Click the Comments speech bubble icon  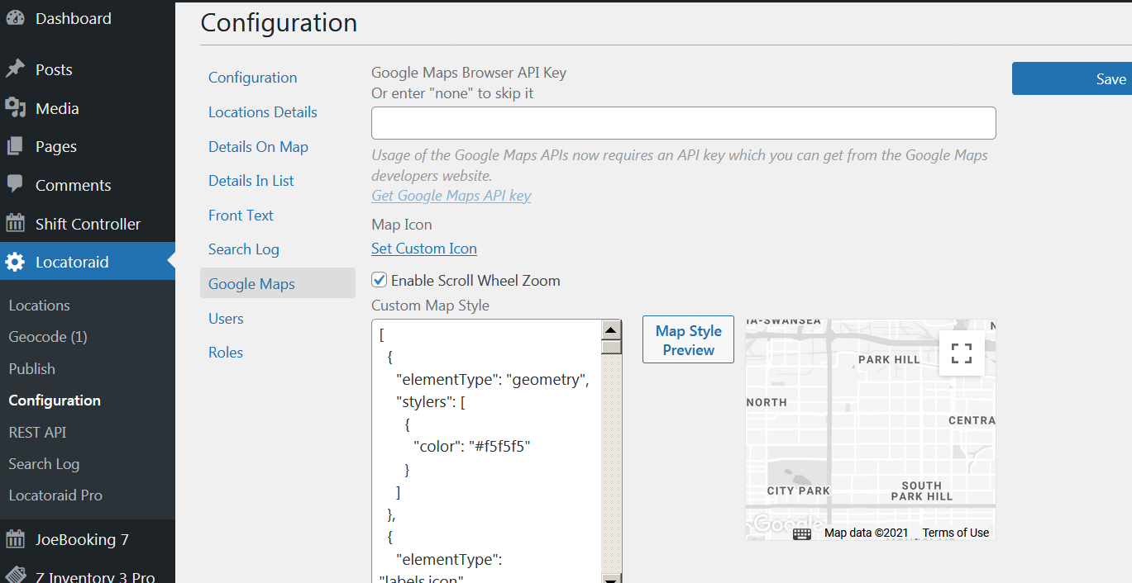click(x=15, y=185)
